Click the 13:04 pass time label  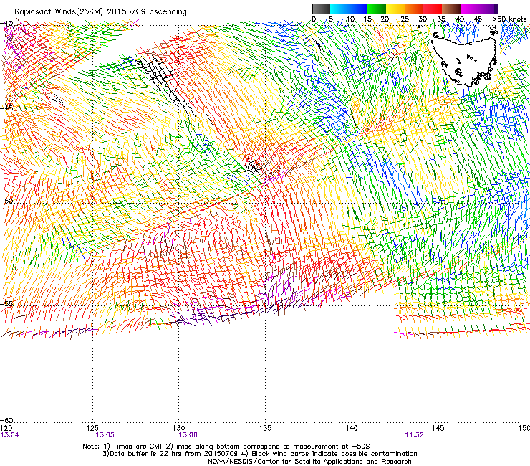tap(10, 435)
